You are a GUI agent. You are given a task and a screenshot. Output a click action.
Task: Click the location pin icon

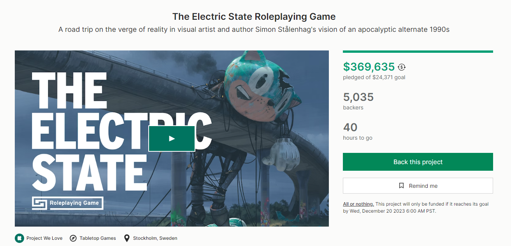tap(126, 238)
